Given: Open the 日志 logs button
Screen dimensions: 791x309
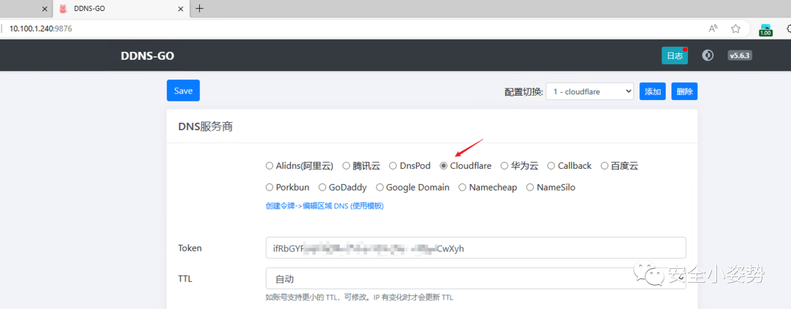Looking at the screenshot, I should click(x=675, y=56).
